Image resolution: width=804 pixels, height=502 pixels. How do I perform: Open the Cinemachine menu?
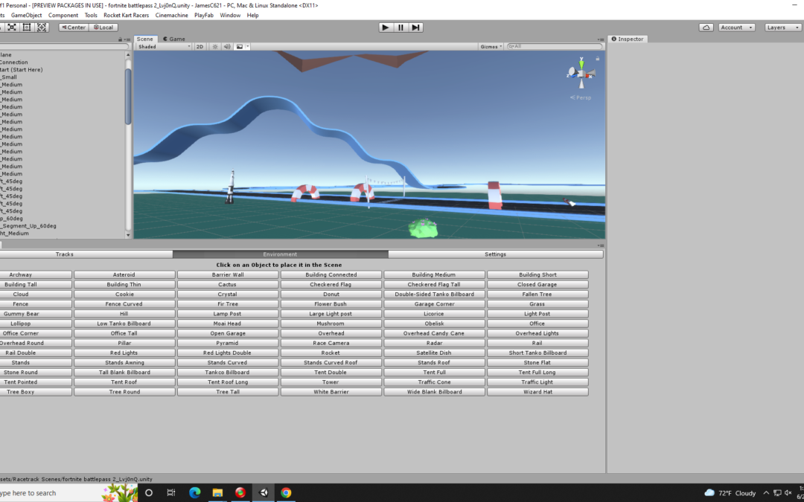[172, 16]
